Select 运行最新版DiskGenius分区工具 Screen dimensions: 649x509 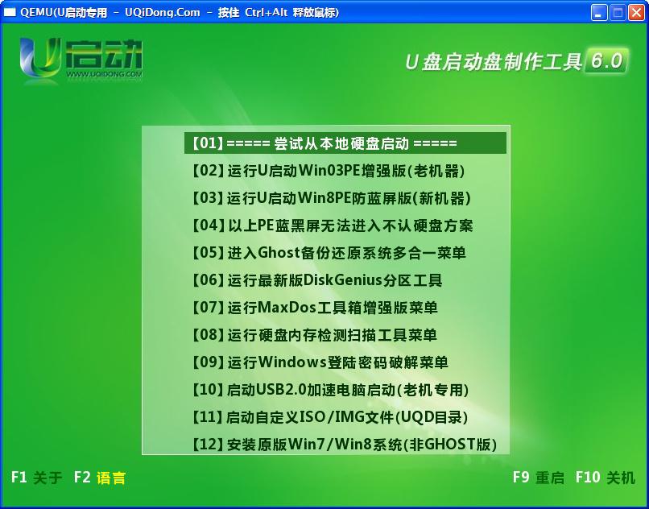[324, 280]
